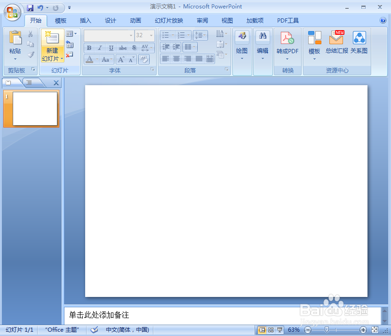The width and height of the screenshot is (391, 336).
Task: Fit slide to current window
Action: click(x=375, y=330)
